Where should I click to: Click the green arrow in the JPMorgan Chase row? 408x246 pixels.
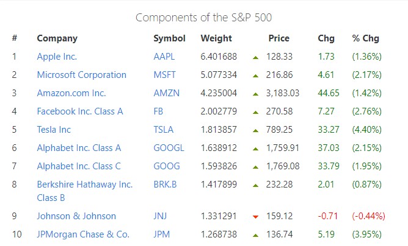(x=255, y=235)
